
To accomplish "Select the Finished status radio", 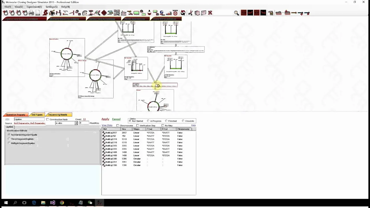I will [166, 121].
